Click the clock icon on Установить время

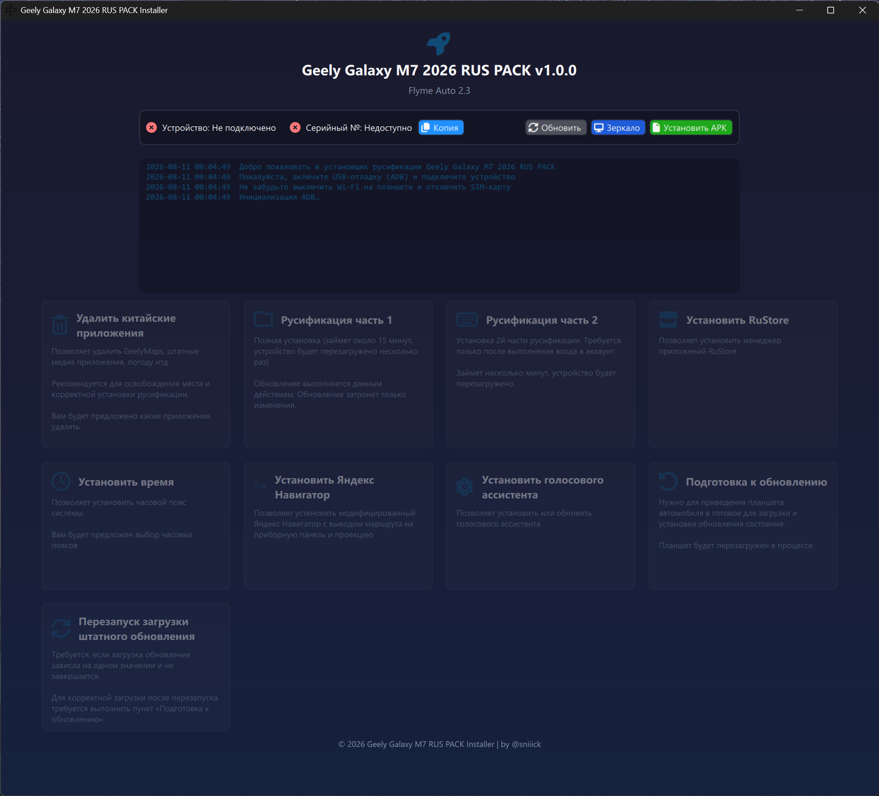(x=61, y=481)
